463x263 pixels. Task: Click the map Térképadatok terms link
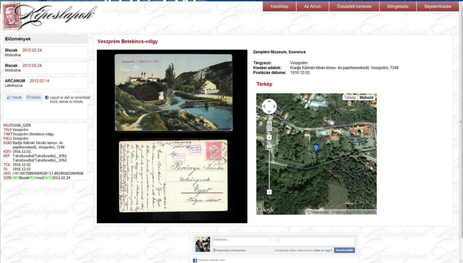(343, 212)
